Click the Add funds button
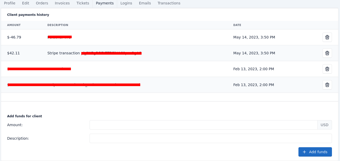This screenshot has width=340, height=161. tap(315, 152)
